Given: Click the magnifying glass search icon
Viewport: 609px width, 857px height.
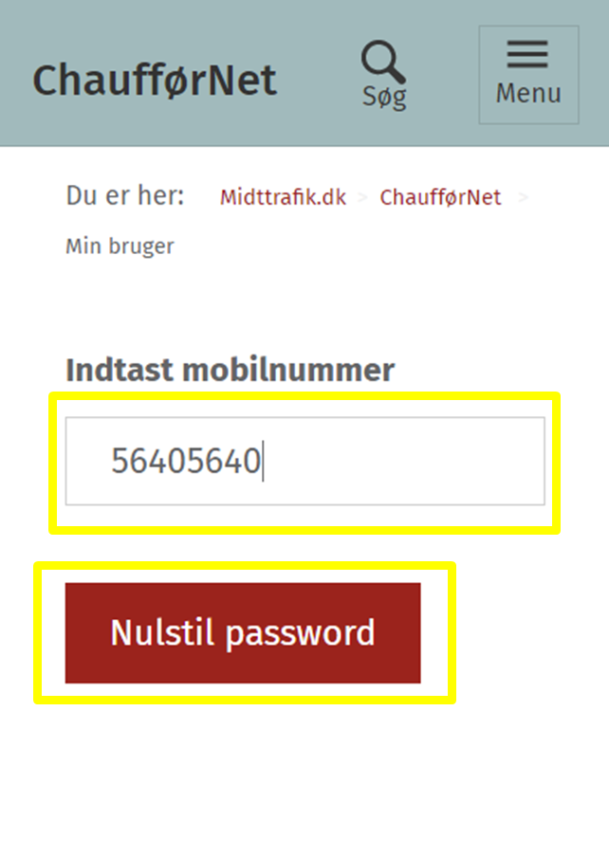Looking at the screenshot, I should tap(383, 61).
